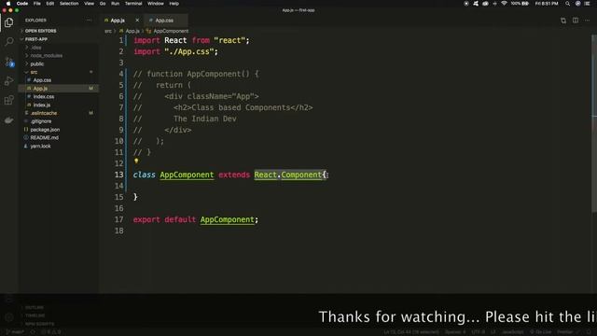Open the Run and Debug view

pyautogui.click(x=8, y=81)
